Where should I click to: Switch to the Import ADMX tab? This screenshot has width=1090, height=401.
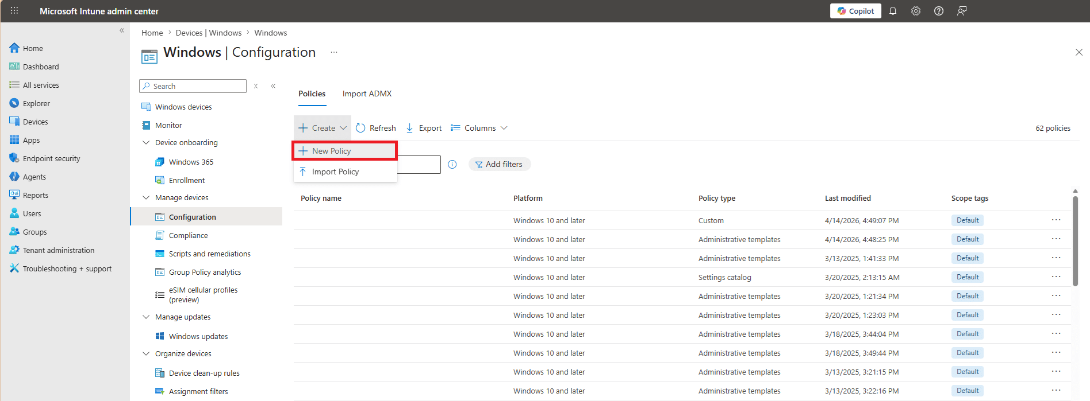tap(367, 94)
